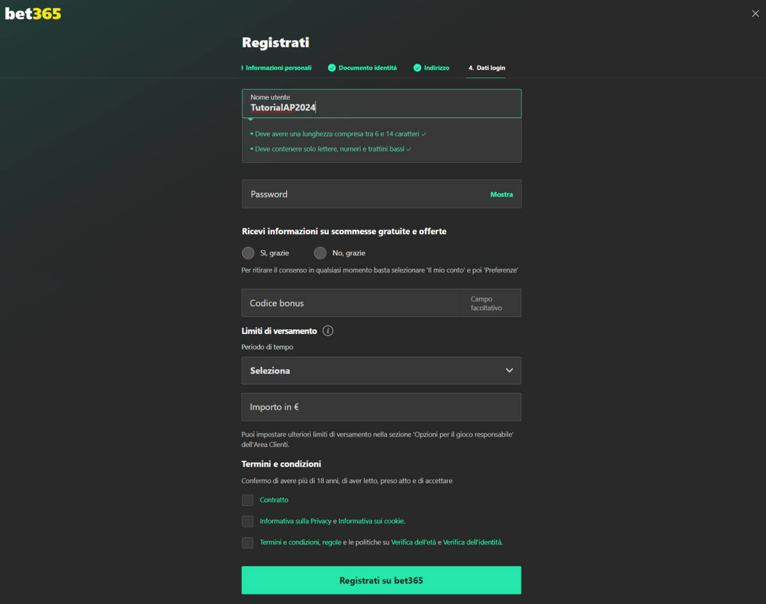This screenshot has height=604, width=766.
Task: Click the 'Registrati' heading
Action: coord(276,42)
